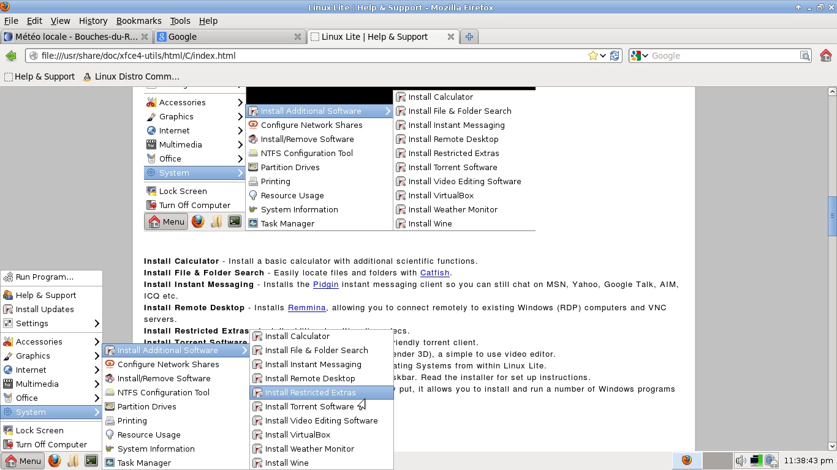Select the Firefox window button in taskbar
This screenshot has height=470, width=837.
[x=686, y=461]
